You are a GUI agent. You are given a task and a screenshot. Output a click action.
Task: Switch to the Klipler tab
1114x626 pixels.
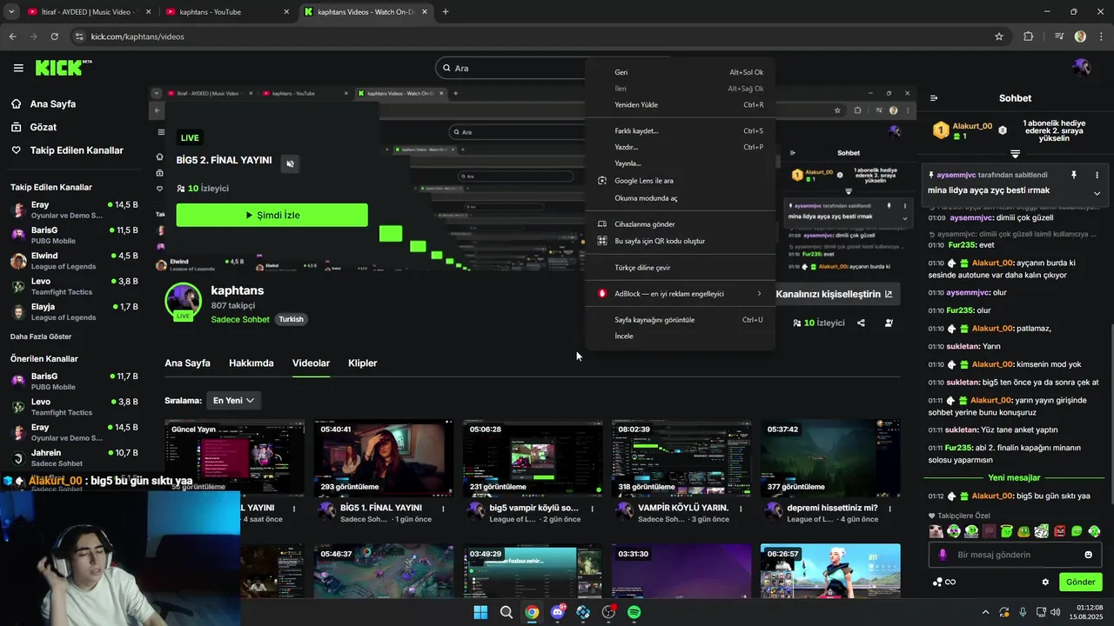click(x=362, y=363)
